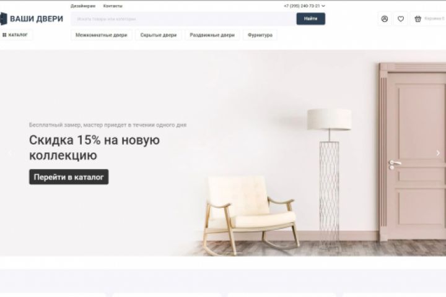Open the Контакты link
This screenshot has height=297, width=446.
pos(113,6)
